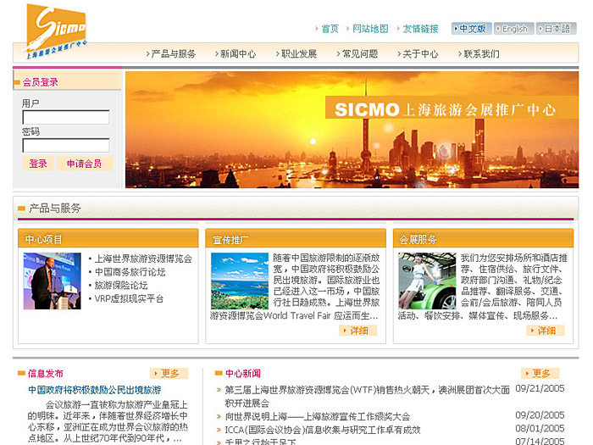
Task: Click the date 09/20/2005
Action: (x=540, y=415)
